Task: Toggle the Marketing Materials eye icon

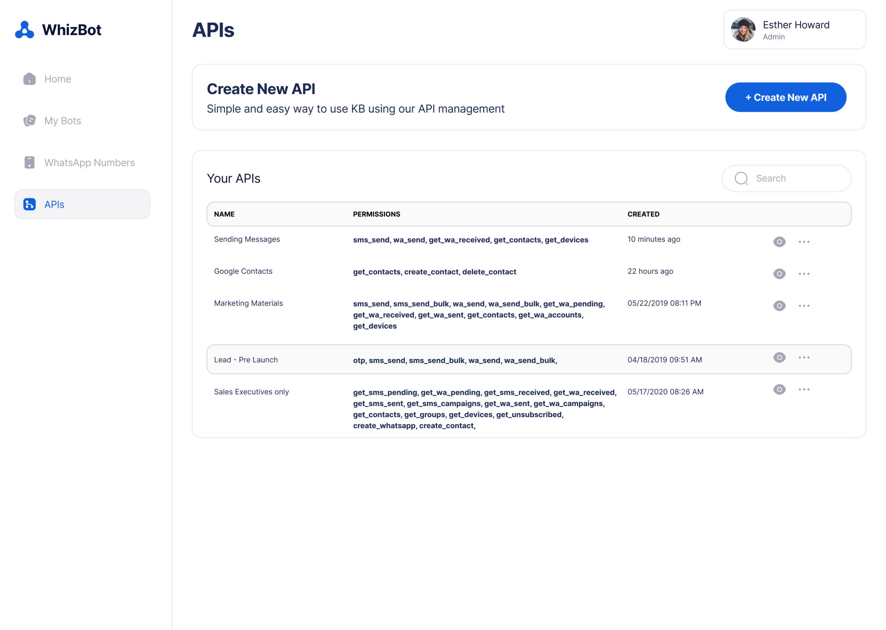Action: [x=779, y=306]
